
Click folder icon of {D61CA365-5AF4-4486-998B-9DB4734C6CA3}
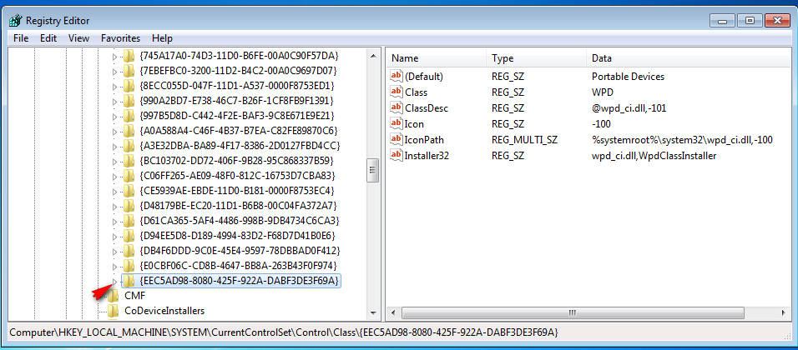tap(129, 221)
